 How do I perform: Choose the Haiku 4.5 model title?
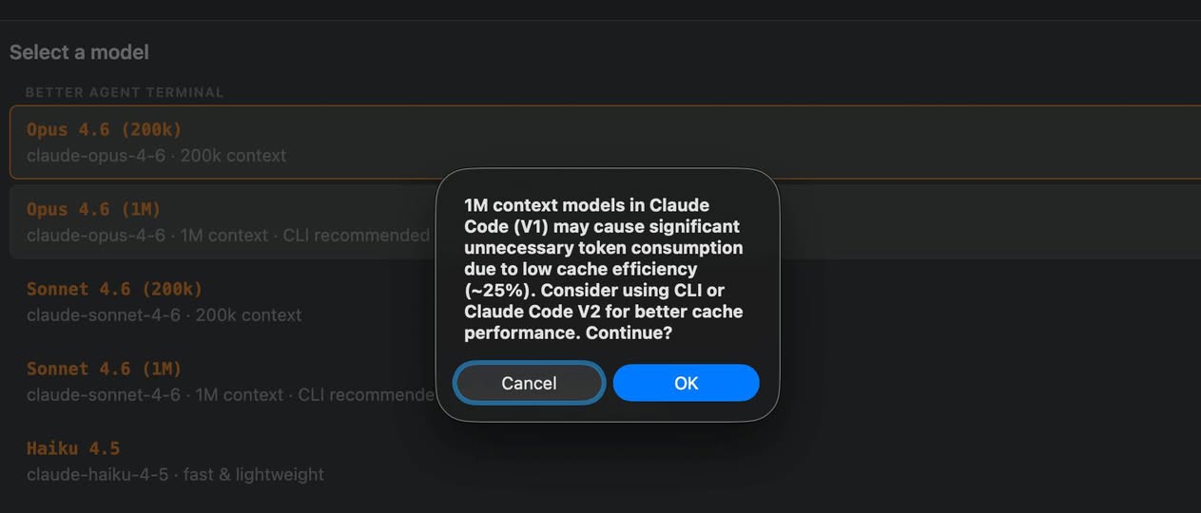click(x=73, y=448)
